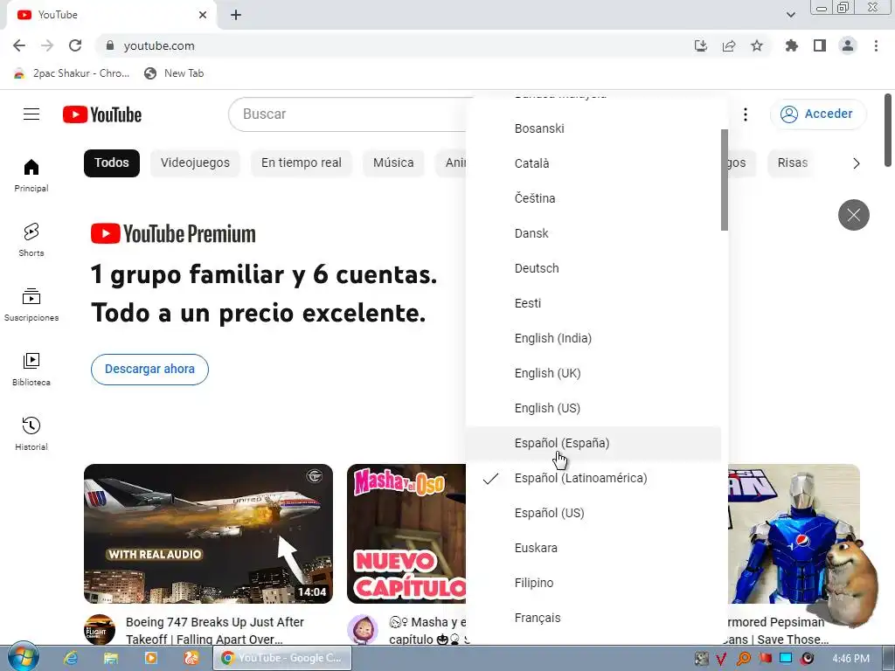Viewport: 895px width, 671px height.
Task: Open the New Tab bookmark
Action: point(174,73)
